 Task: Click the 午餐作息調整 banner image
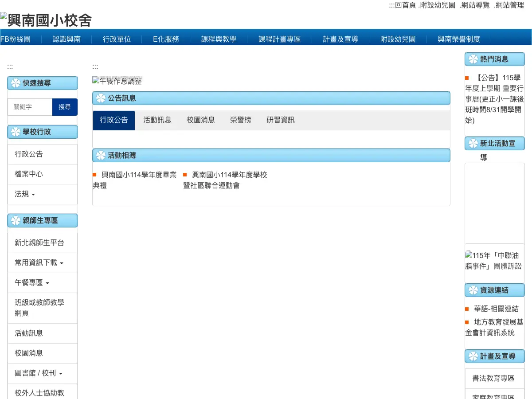pos(117,81)
